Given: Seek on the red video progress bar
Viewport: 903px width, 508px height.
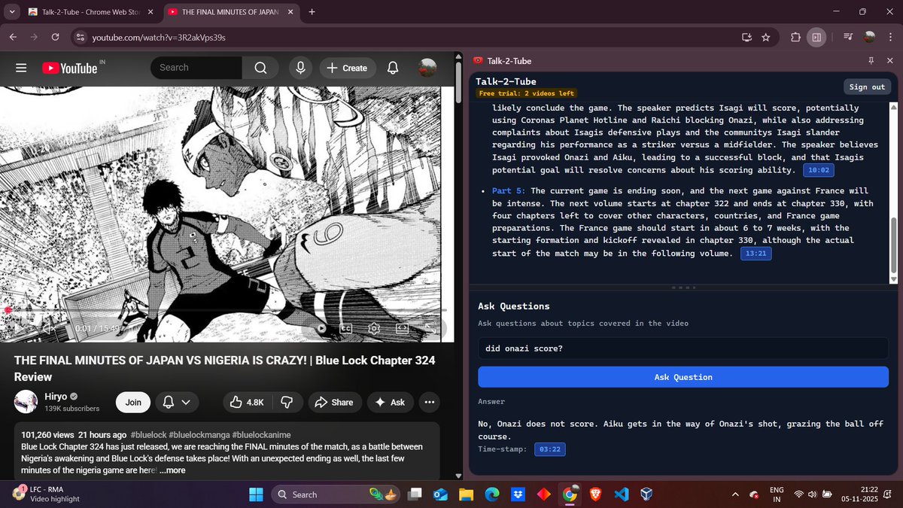Looking at the screenshot, I should pos(227,309).
